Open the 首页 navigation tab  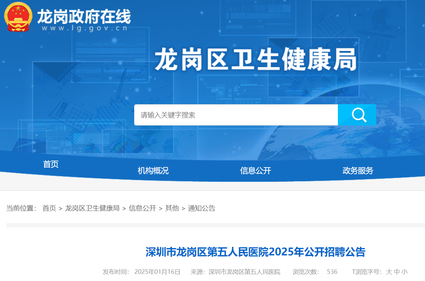[x=51, y=164]
